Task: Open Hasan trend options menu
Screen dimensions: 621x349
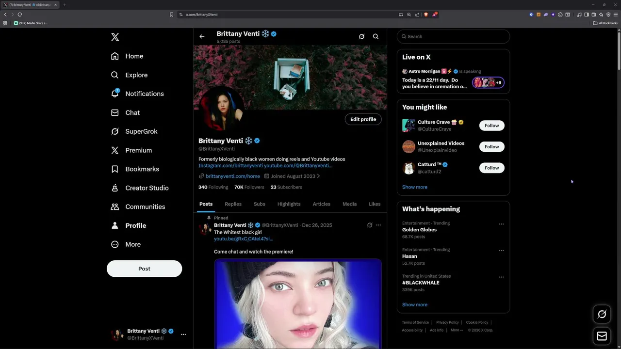Action: (x=501, y=251)
